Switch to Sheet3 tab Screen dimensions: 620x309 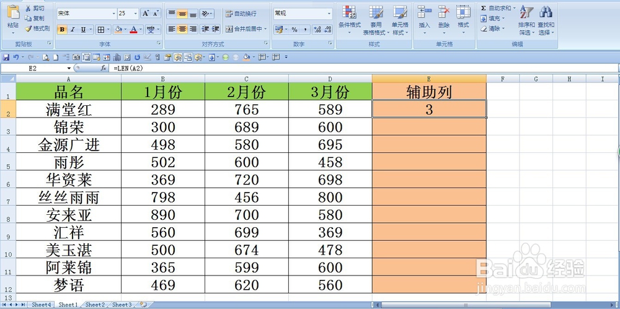[x=122, y=305]
